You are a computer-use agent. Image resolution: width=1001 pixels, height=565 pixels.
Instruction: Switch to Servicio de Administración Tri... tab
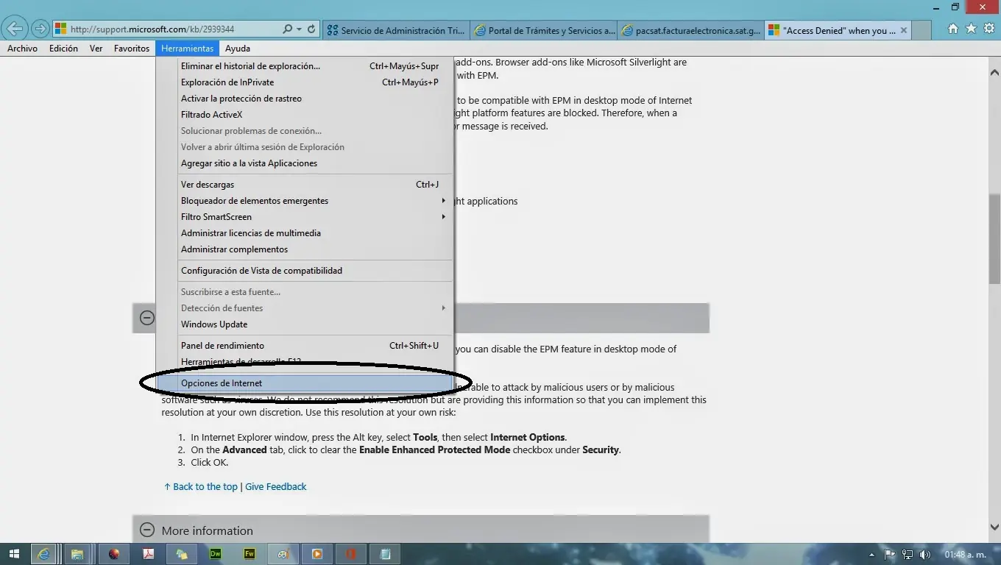[x=396, y=30]
